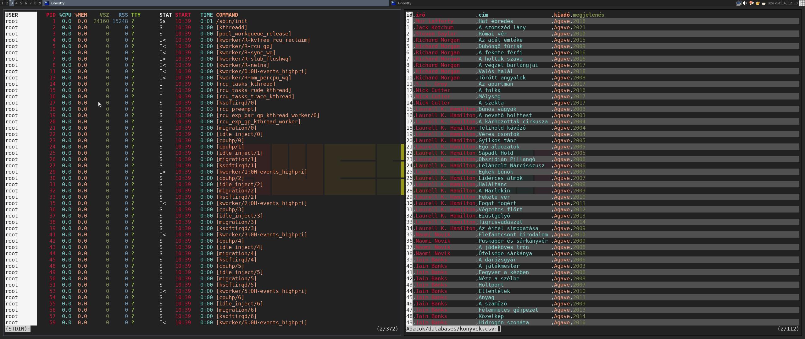This screenshot has width=805, height=339.
Task: Click the PID column header
Action: click(x=51, y=15)
